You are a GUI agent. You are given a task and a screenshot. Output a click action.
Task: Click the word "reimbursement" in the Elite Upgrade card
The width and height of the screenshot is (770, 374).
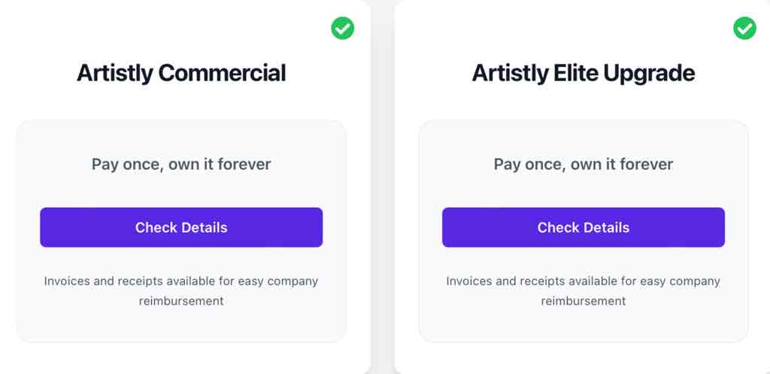584,301
